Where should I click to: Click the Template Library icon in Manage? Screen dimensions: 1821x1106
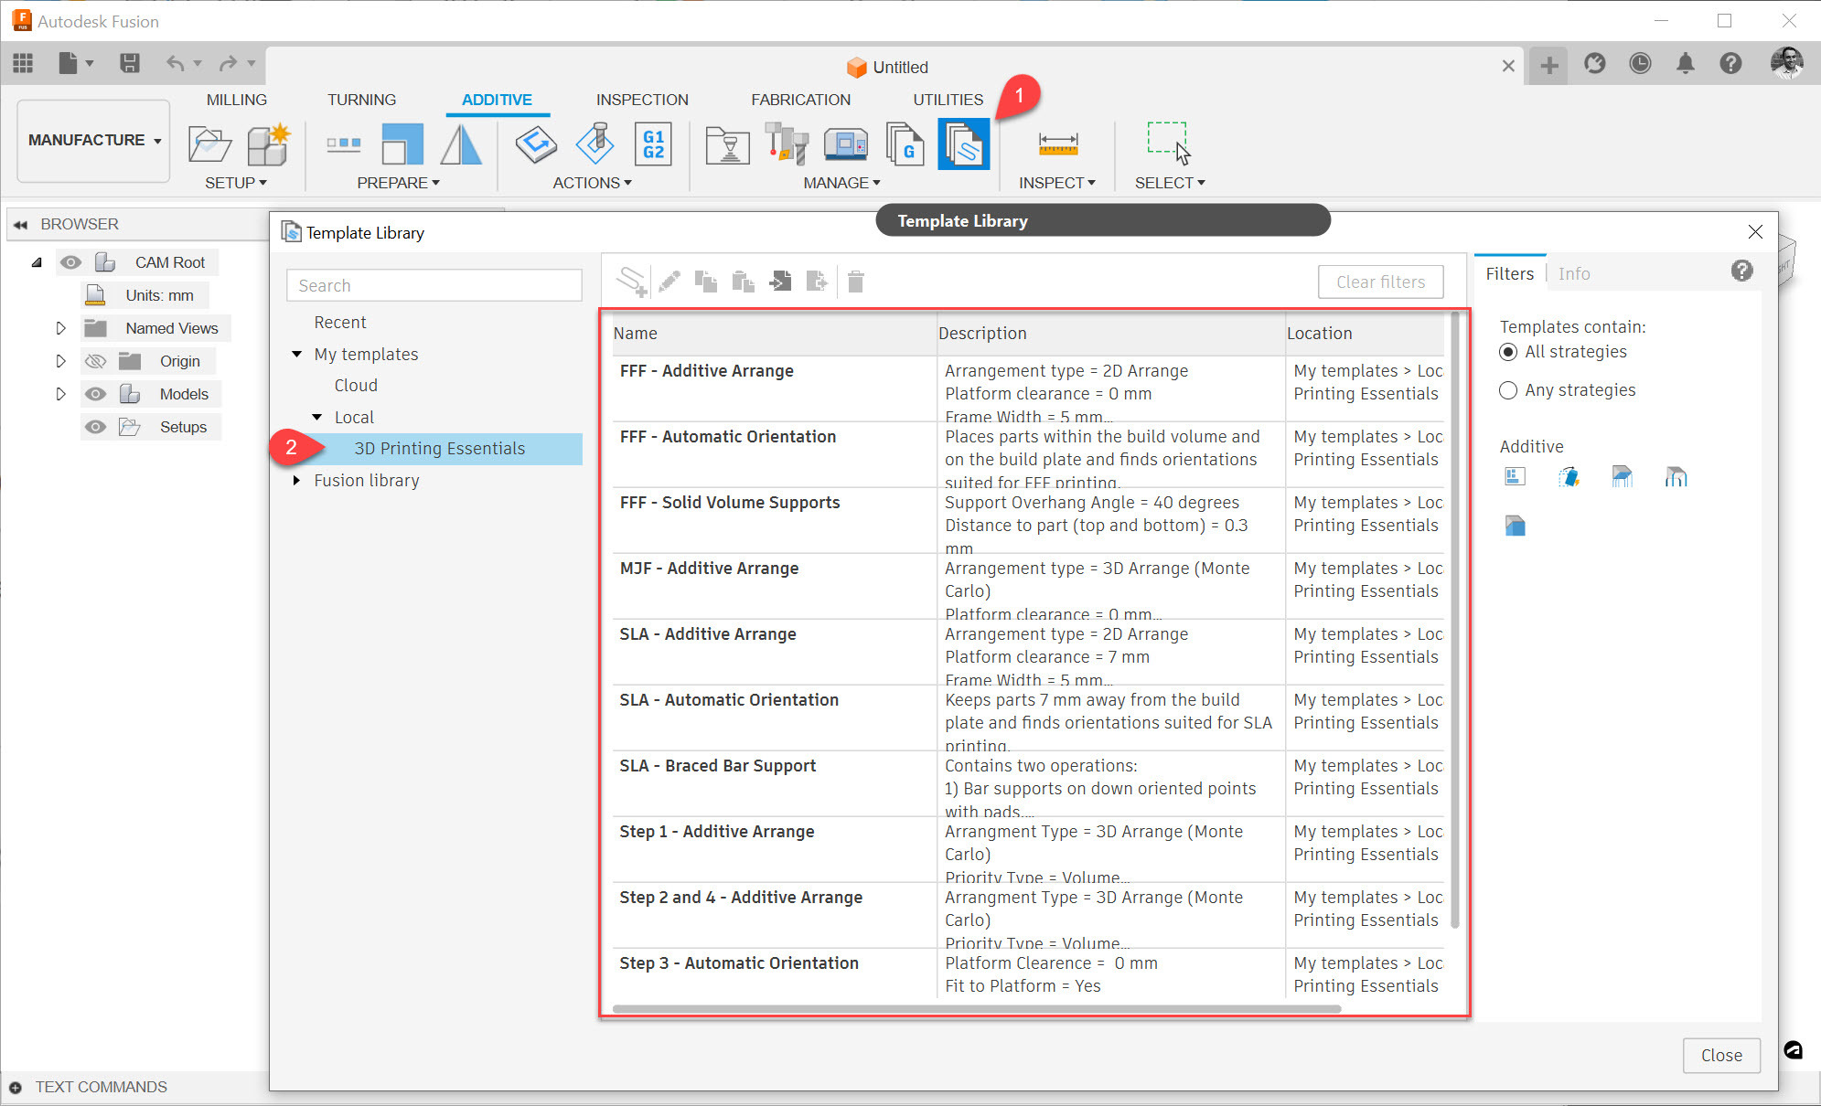963,144
